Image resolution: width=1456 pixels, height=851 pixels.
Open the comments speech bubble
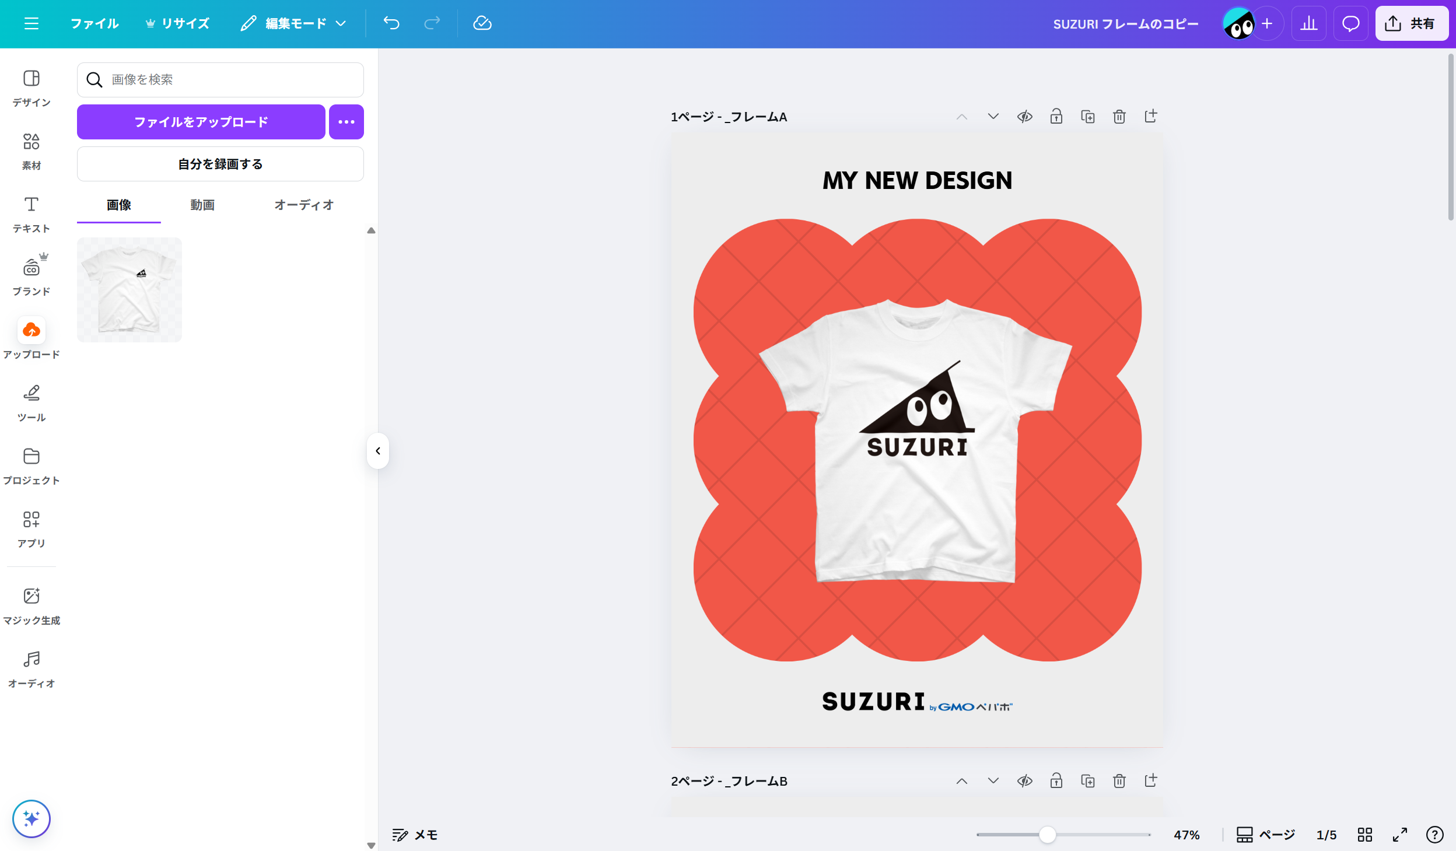pos(1351,24)
